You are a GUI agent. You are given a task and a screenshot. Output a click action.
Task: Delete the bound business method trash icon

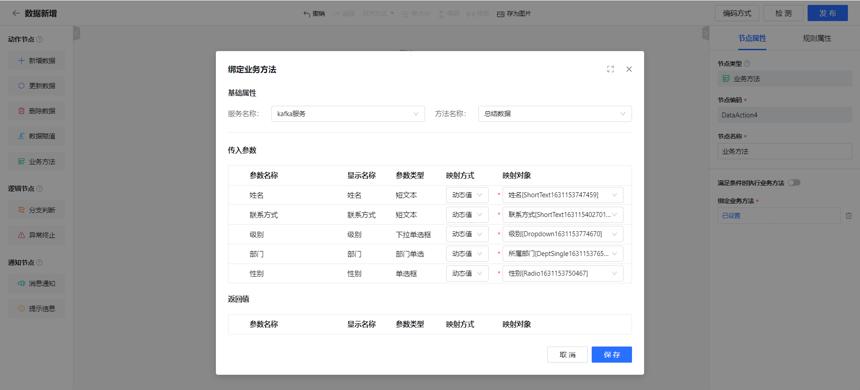[x=848, y=216]
